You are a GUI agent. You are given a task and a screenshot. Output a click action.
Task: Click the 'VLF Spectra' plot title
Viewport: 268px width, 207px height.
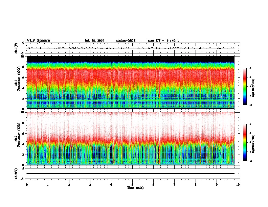[38, 41]
